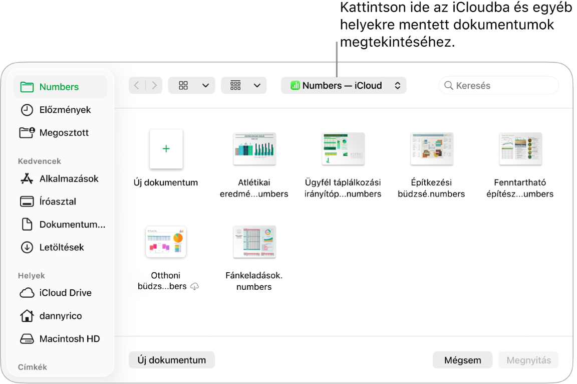Click the document page icon in sidebar
The image size is (577, 384).
point(27,224)
